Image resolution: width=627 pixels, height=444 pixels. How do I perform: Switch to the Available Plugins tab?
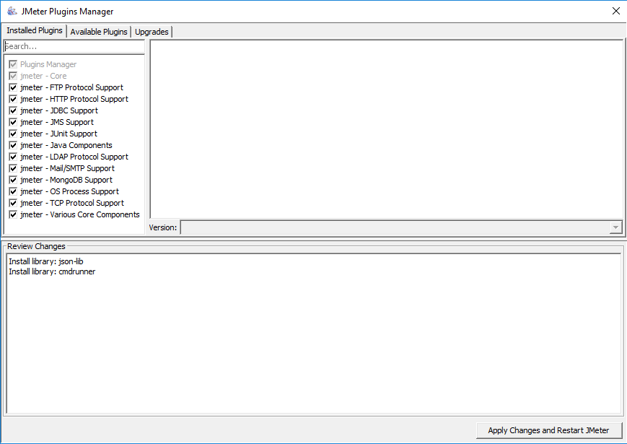[x=98, y=32]
